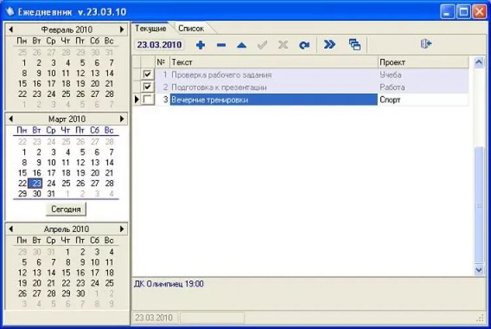Switch to the Текущие tab
The image size is (491, 329).
151,29
